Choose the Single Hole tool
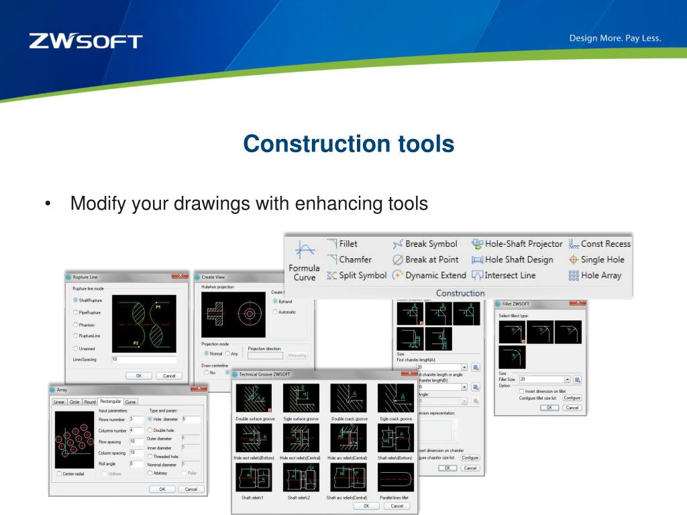This screenshot has width=687, height=515. pyautogui.click(x=596, y=260)
